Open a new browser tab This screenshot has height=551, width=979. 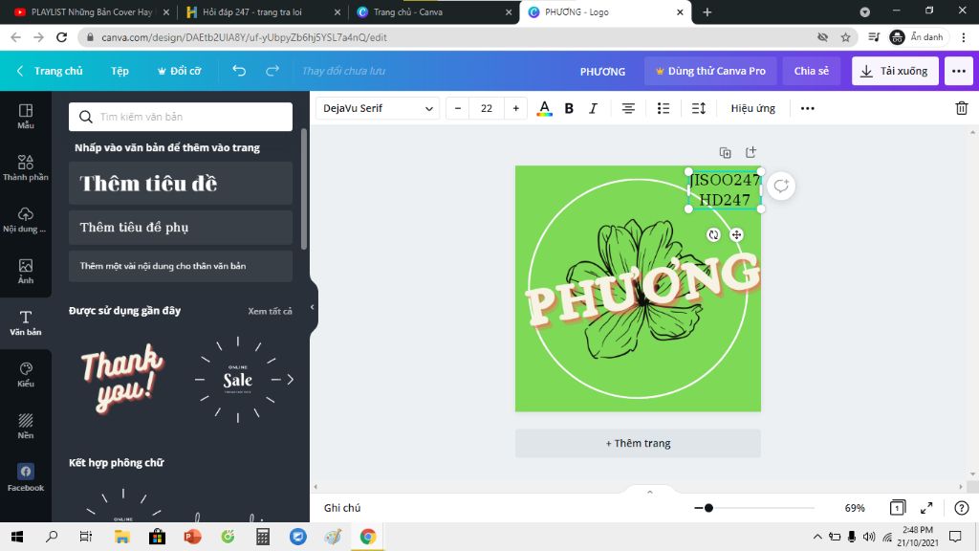click(x=707, y=11)
